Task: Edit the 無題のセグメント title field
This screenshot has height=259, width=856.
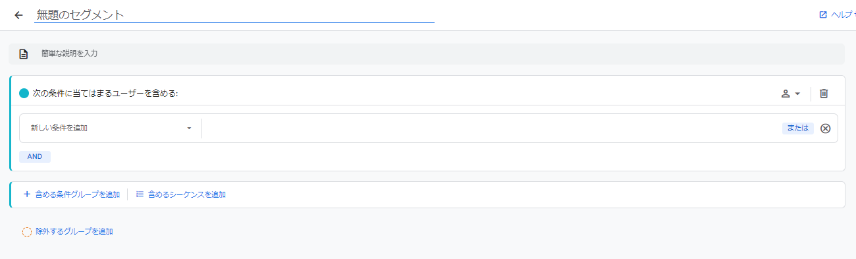Action: pos(234,14)
